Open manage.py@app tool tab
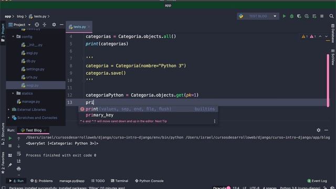 click(x=72, y=181)
